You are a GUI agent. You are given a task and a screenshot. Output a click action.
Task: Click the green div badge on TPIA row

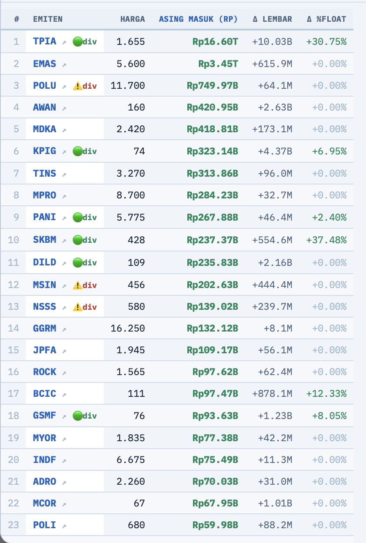[85, 42]
